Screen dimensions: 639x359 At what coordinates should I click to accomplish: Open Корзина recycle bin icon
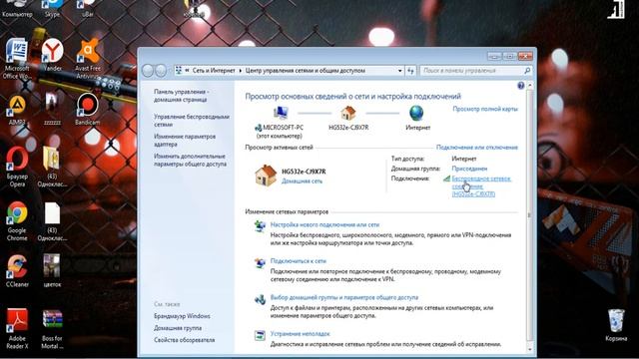[x=616, y=325]
